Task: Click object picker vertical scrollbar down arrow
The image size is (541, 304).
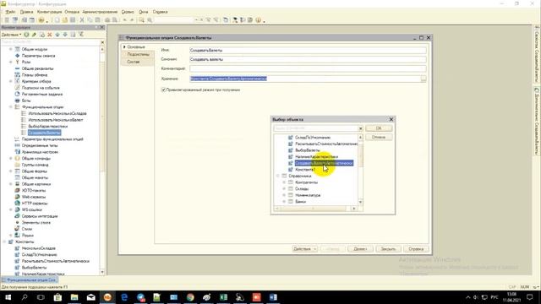Action: point(361,203)
